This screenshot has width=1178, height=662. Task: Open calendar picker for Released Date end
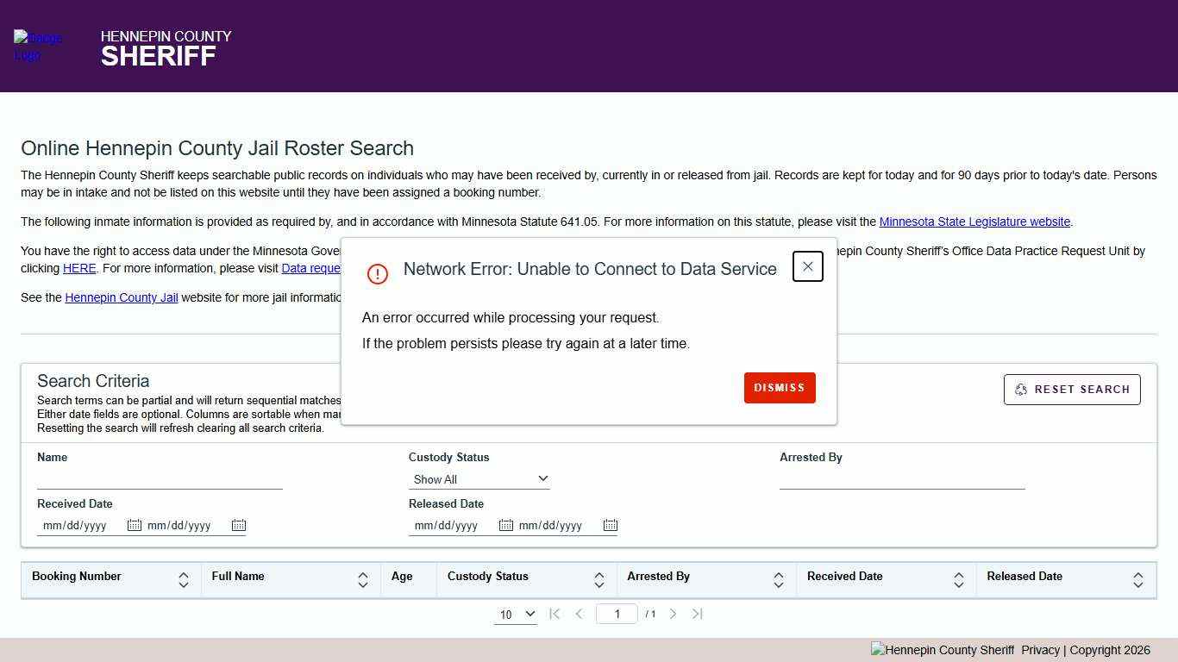[611, 525]
